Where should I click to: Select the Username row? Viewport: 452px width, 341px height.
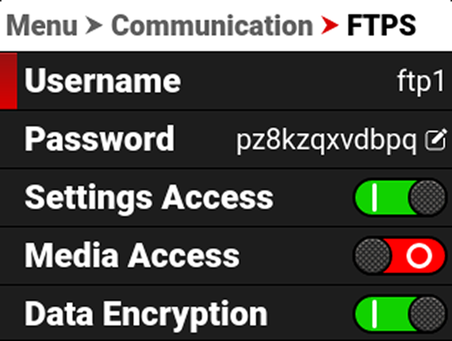(226, 81)
